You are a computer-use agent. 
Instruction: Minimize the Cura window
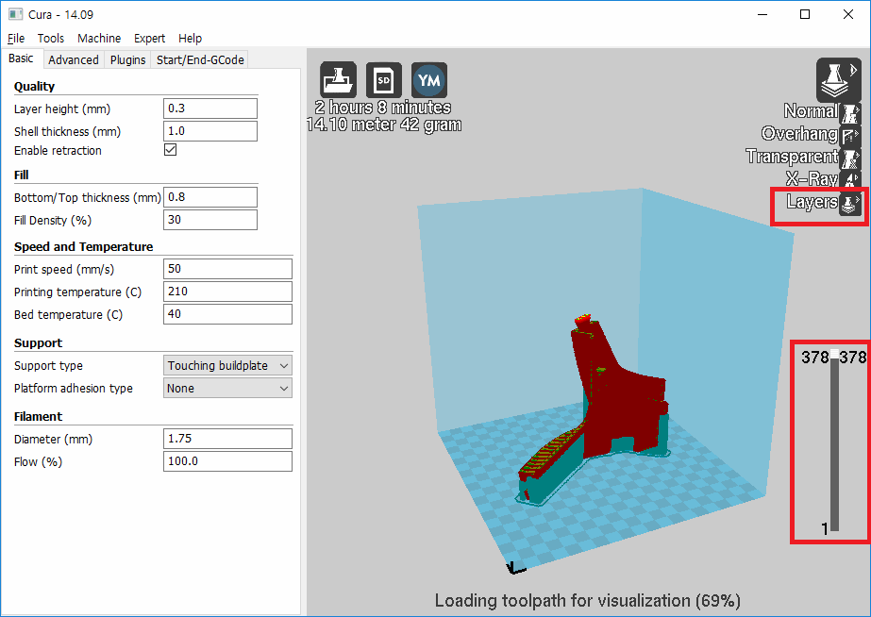(x=762, y=14)
